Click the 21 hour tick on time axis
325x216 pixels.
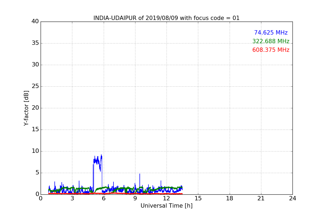coord(261,198)
